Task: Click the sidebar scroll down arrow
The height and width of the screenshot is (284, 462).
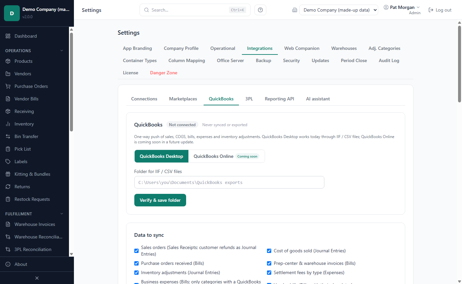Action: click(71, 254)
